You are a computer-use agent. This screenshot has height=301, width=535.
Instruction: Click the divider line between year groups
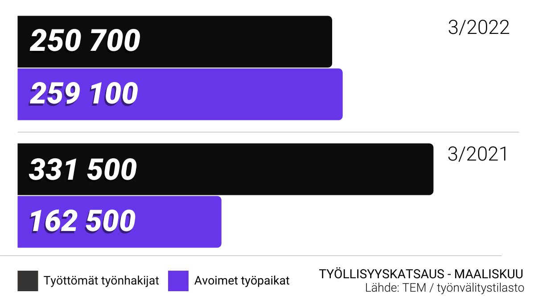coord(268,132)
